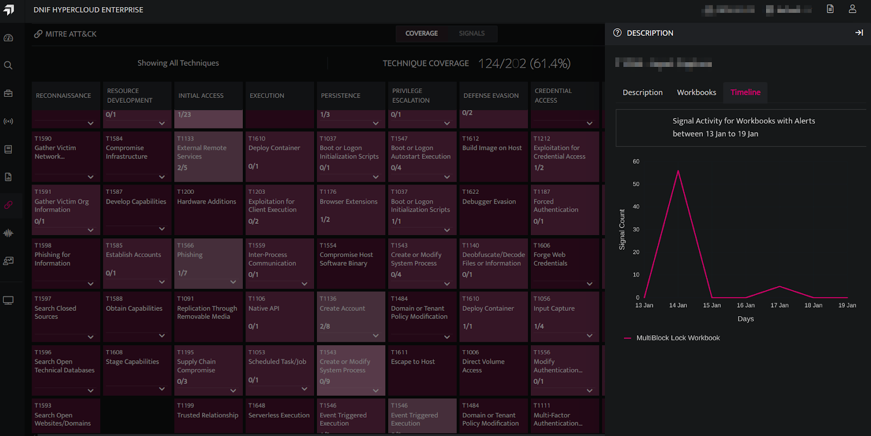The width and height of the screenshot is (871, 436).
Task: Open the user management sidebar icon
Action: (x=8, y=261)
